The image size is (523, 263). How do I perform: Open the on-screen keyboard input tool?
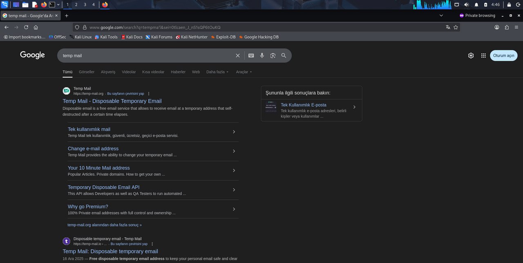pyautogui.click(x=251, y=56)
